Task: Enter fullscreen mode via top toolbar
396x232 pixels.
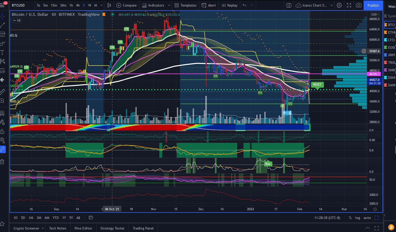Action: click(x=349, y=5)
